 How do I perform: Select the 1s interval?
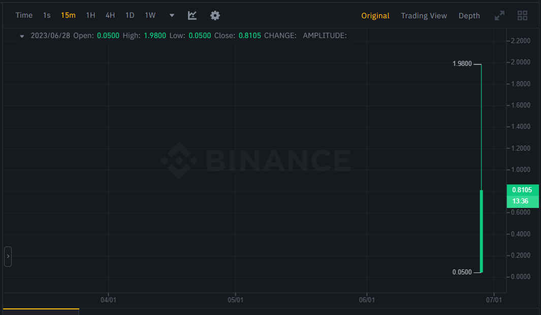(47, 16)
